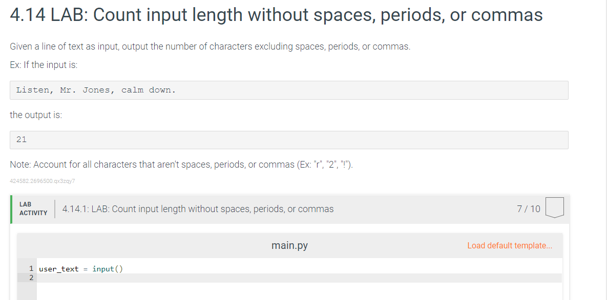607x300 pixels.
Task: Click the empty code editor area below line 2
Action: (299, 291)
